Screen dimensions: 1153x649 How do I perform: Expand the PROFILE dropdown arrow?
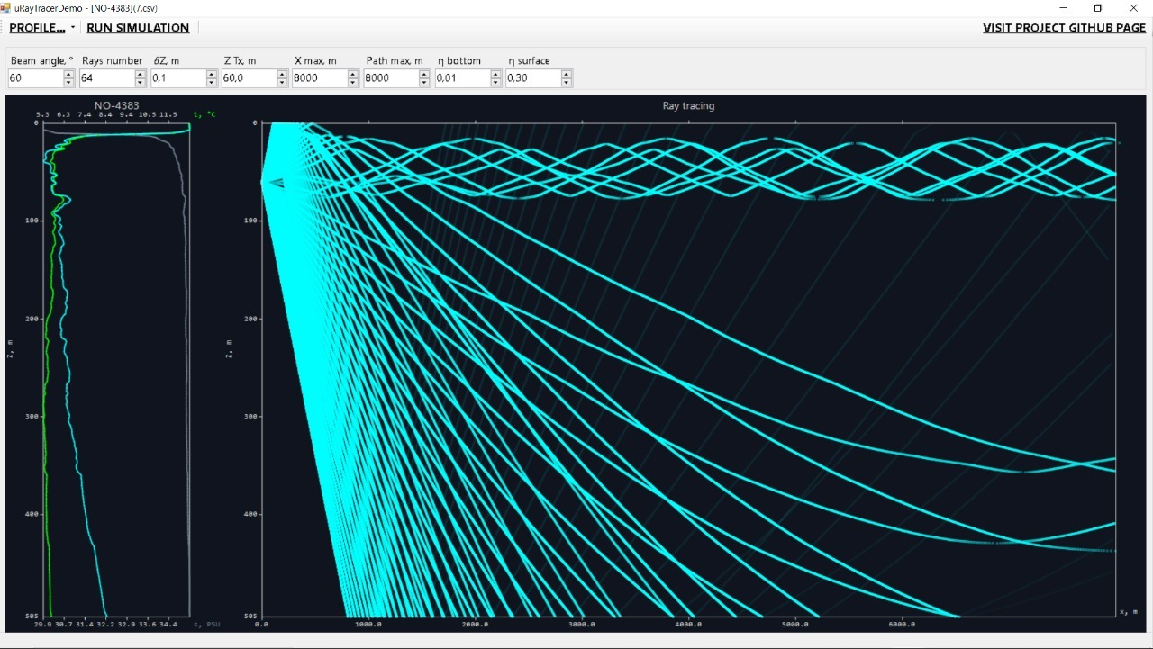73,28
